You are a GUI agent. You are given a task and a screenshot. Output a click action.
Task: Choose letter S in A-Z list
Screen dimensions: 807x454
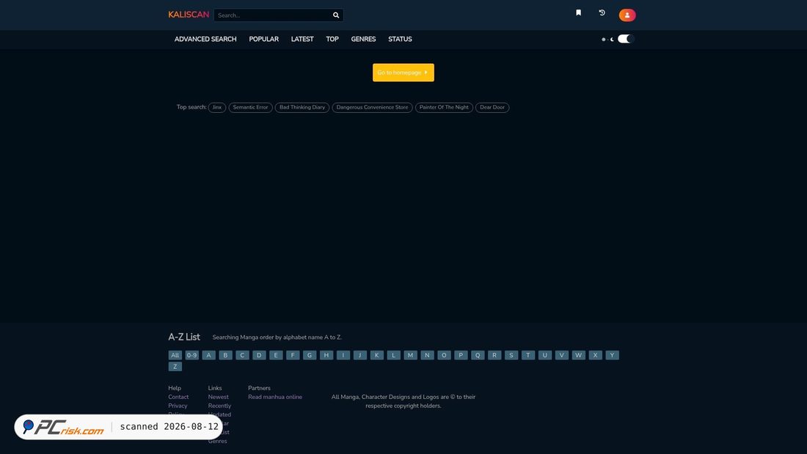tap(511, 355)
